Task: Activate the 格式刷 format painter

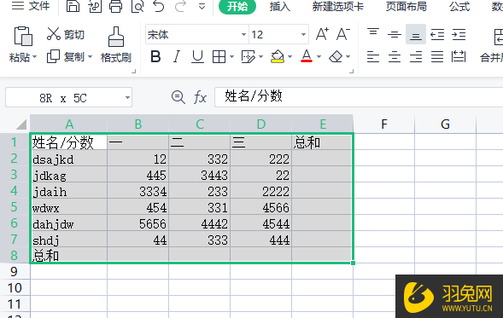Action: (x=116, y=45)
